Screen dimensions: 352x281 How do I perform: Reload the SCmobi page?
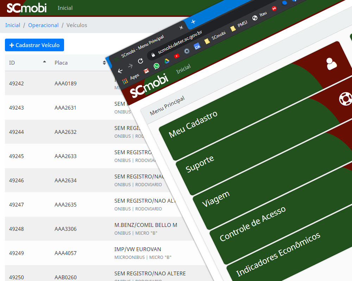point(140,61)
